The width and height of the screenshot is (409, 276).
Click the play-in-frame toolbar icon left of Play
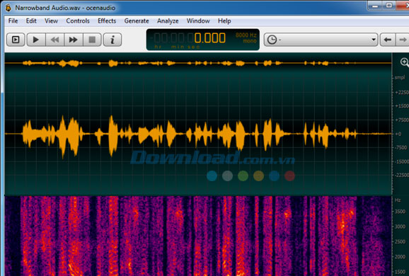click(16, 40)
